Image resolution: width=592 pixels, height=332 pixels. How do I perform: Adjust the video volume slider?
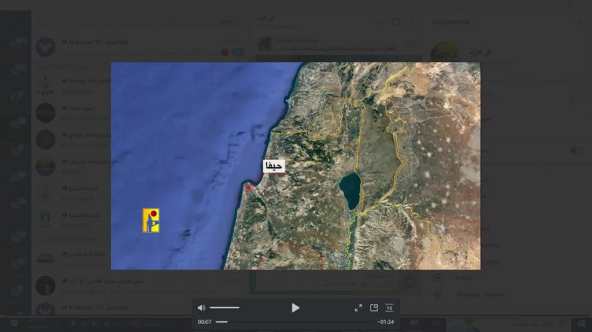click(x=224, y=308)
